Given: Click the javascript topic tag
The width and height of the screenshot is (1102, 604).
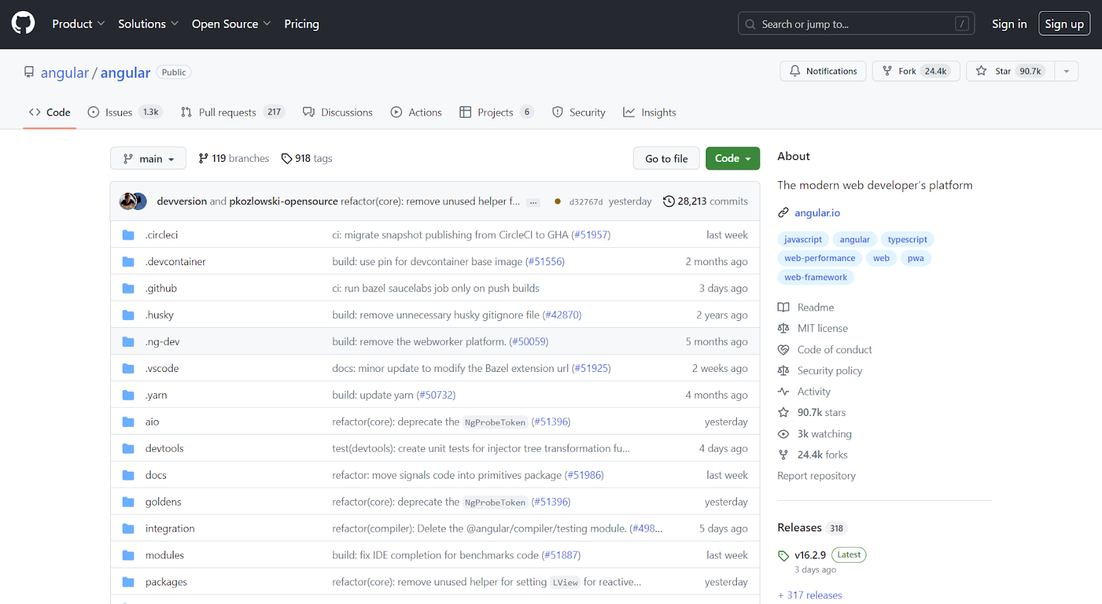Looking at the screenshot, I should 803,240.
